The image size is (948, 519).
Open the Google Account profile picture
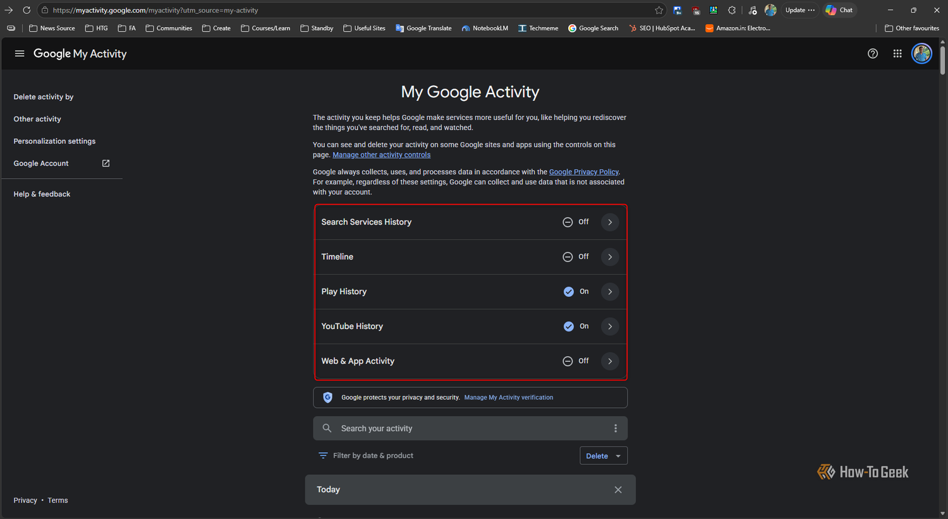tap(922, 54)
